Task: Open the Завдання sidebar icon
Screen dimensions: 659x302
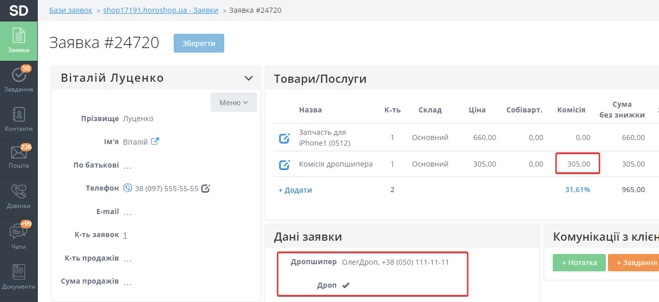Action: click(x=18, y=80)
